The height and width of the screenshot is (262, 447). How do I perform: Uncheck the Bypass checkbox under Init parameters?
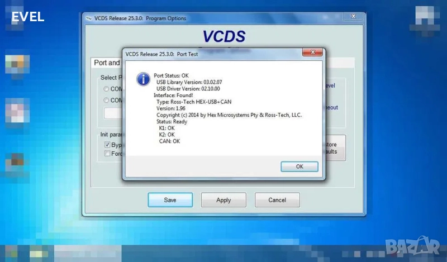point(107,145)
